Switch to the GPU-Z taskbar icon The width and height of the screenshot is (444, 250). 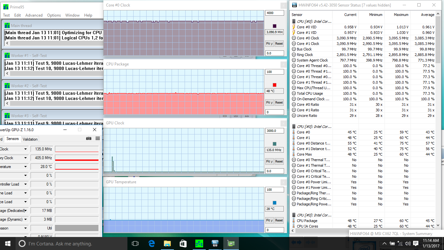click(x=231, y=243)
